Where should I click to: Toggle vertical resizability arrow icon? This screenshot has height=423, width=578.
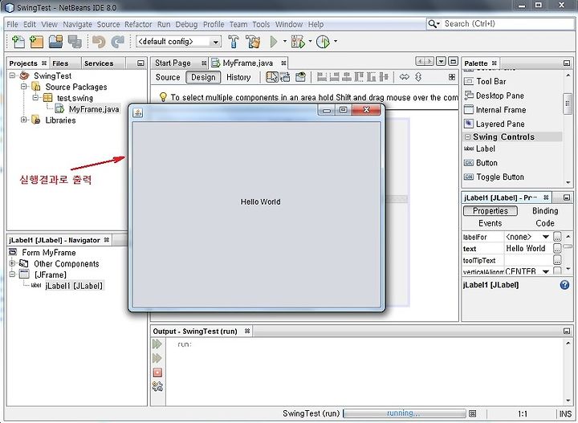click(418, 77)
